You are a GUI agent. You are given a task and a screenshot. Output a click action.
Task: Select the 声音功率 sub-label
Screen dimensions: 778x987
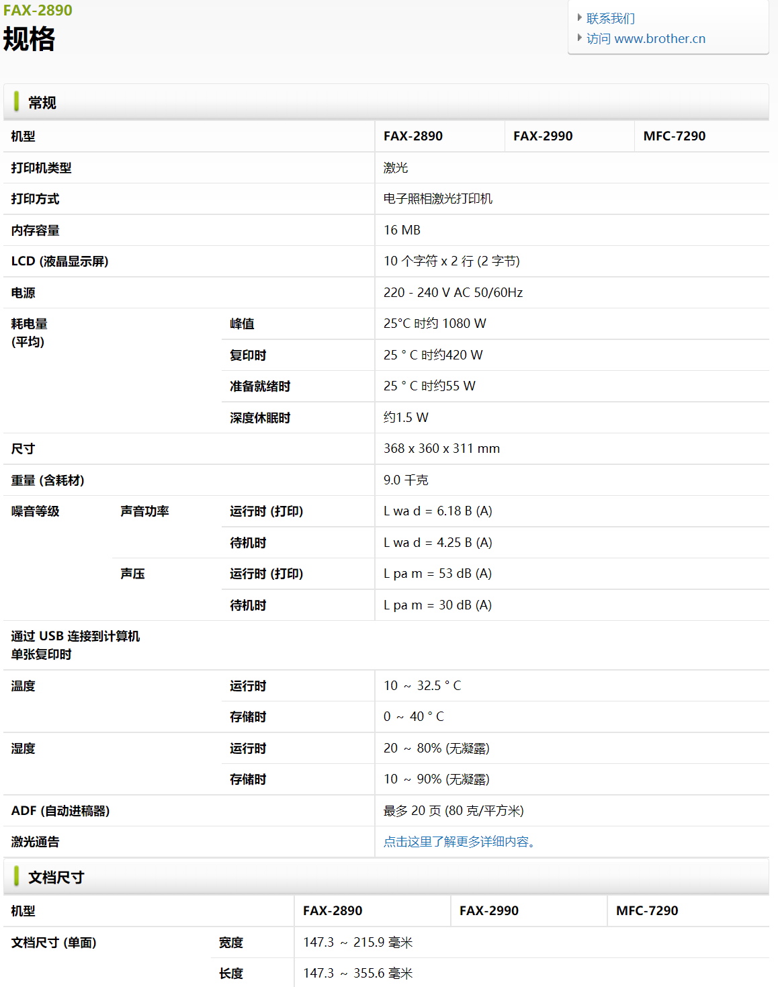144,511
